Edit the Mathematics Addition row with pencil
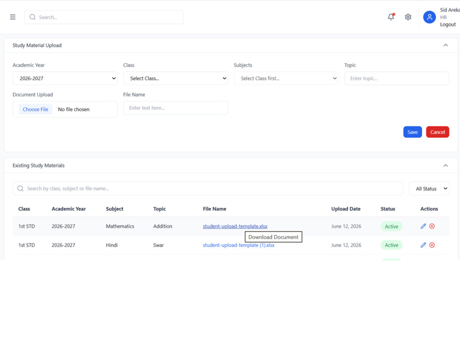Image resolution: width=460 pixels, height=344 pixels. point(423,226)
